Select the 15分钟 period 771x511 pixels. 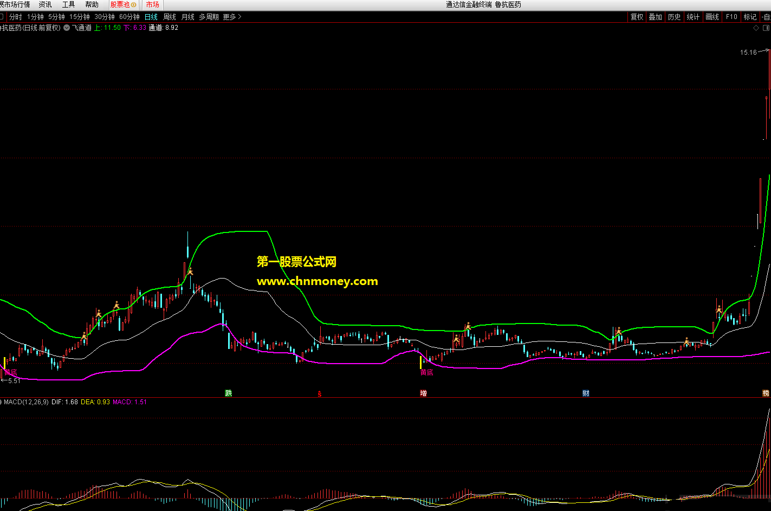coord(79,17)
